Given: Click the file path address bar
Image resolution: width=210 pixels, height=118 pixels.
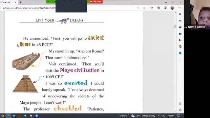Looking at the screenshot, I should pos(29,8).
